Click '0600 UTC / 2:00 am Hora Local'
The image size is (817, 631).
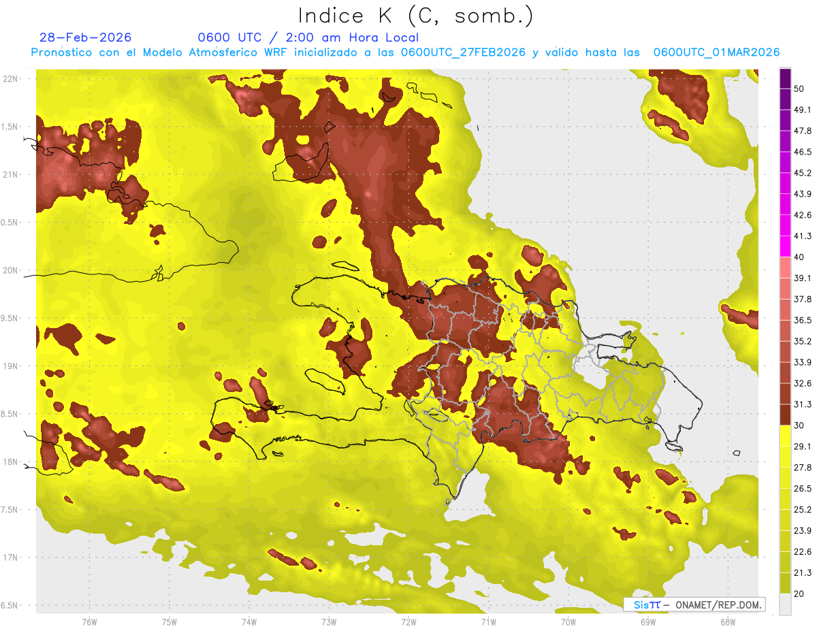(308, 37)
